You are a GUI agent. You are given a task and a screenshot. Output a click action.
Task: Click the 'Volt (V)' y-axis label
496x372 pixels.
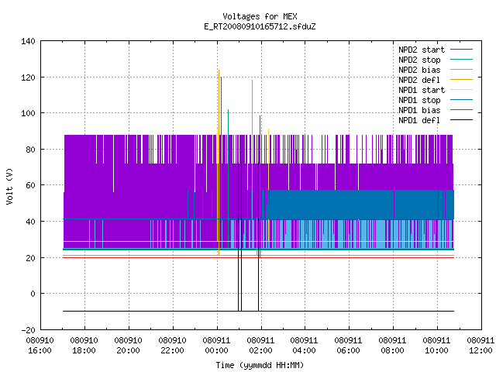[10, 186]
